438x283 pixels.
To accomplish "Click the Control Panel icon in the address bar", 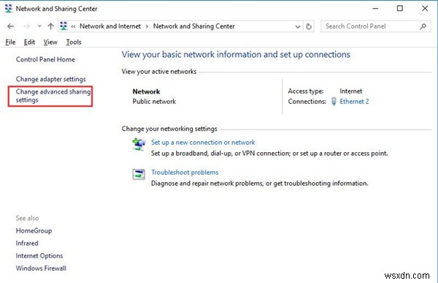I will [x=64, y=26].
